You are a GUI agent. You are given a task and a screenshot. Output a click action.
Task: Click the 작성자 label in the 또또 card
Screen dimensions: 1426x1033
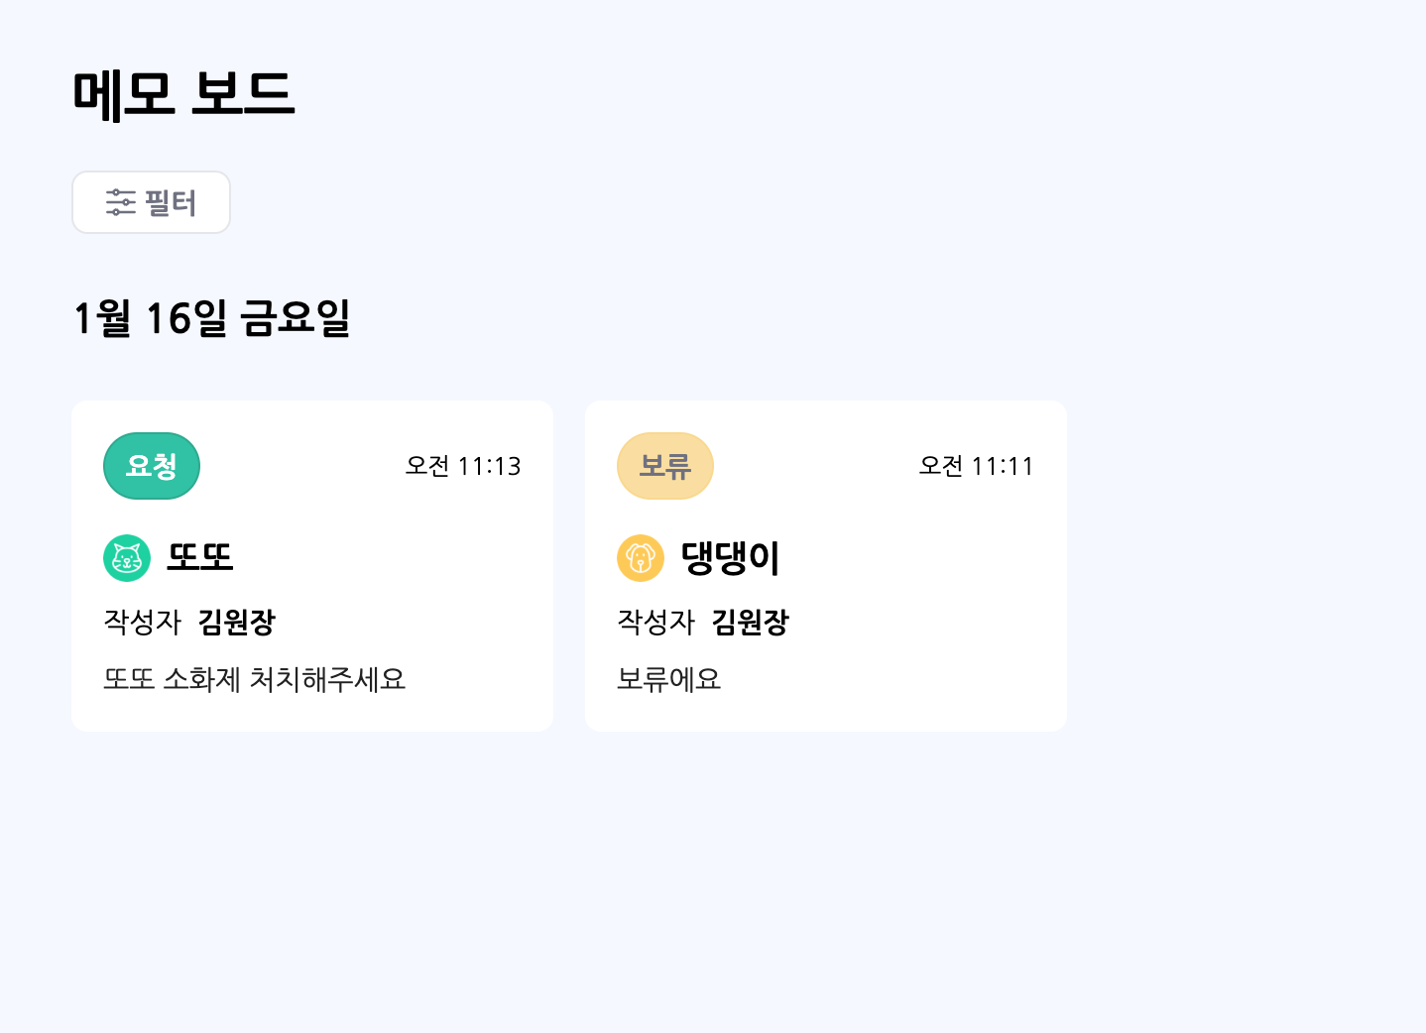143,623
